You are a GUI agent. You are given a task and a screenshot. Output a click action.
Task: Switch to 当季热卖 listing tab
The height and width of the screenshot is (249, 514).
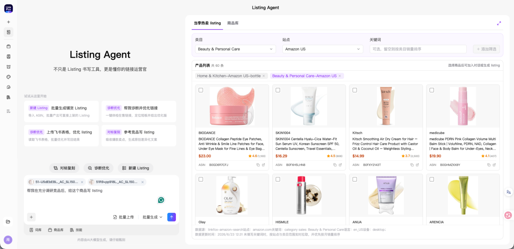(207, 23)
